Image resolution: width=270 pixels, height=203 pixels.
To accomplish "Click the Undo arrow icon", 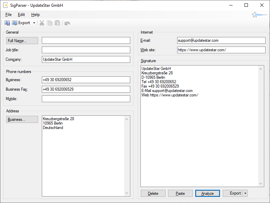I will 67,23.
